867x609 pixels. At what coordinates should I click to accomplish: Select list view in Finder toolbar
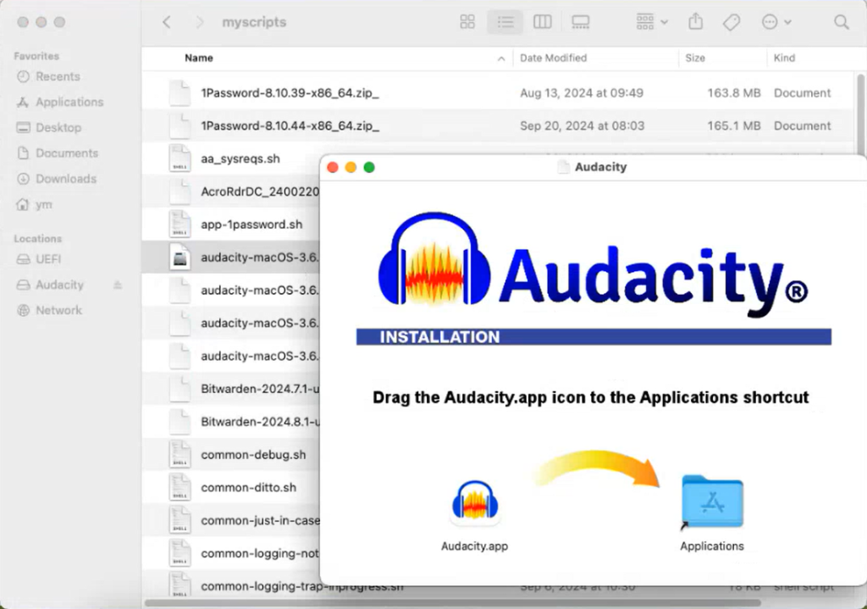505,22
